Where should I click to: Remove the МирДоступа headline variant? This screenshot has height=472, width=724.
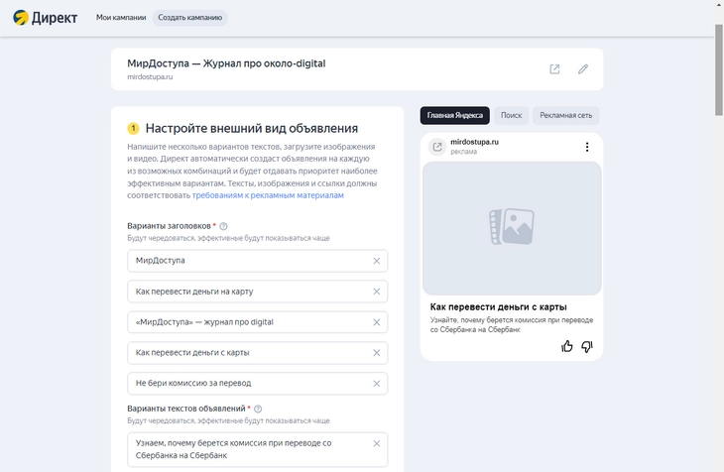coord(376,261)
